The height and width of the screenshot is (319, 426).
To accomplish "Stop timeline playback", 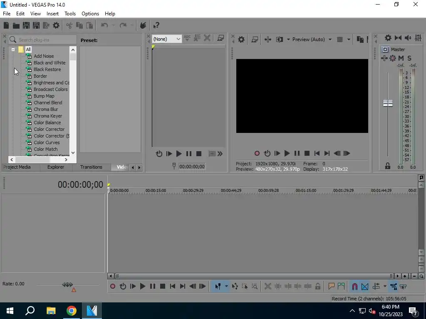I will [163, 287].
